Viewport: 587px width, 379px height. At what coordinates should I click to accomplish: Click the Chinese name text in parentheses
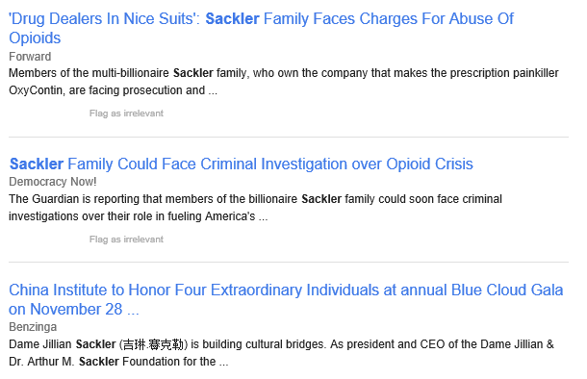coord(153,344)
